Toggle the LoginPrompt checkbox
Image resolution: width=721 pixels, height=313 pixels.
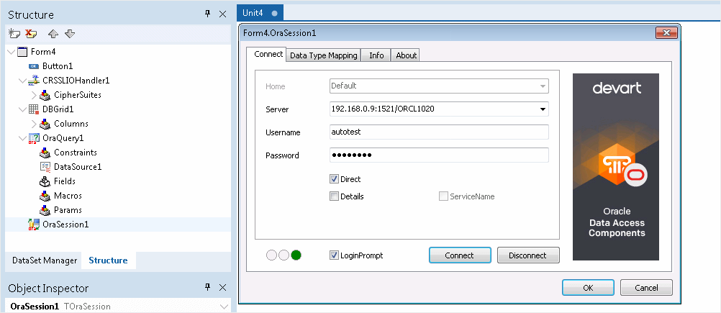coord(335,255)
